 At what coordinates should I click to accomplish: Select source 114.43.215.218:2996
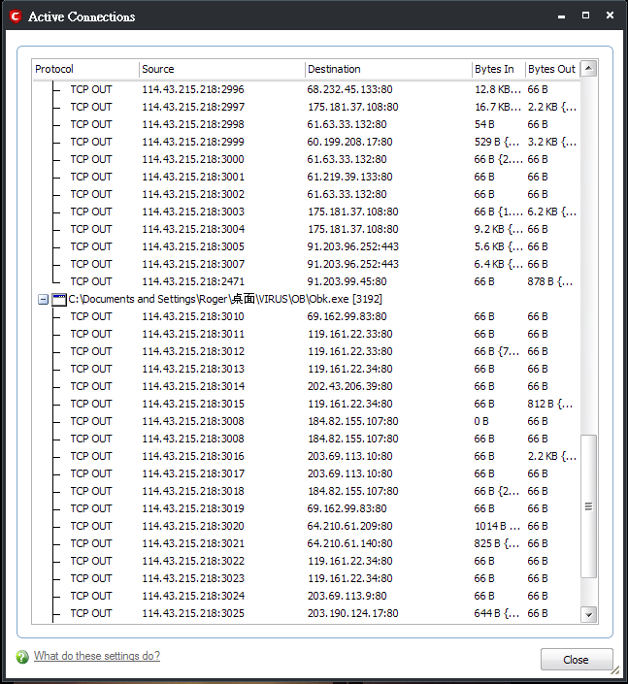coord(193,89)
